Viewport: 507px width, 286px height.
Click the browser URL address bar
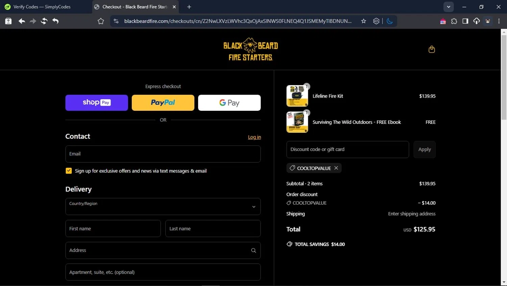238,21
